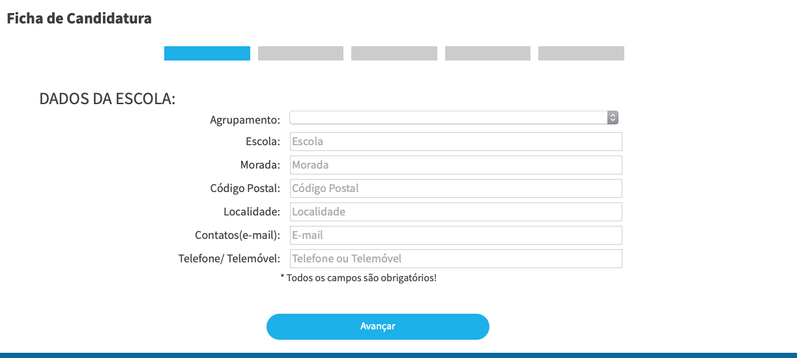This screenshot has height=358, width=797.
Task: Select the Código Postal input box
Action: [x=456, y=188]
